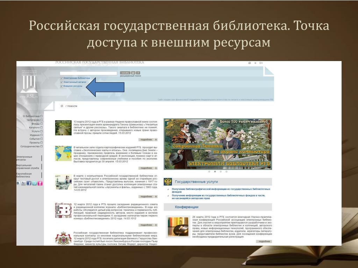Screen dimensions: 358x268
Task: Click the RSL library logo
Action: pos(29,84)
